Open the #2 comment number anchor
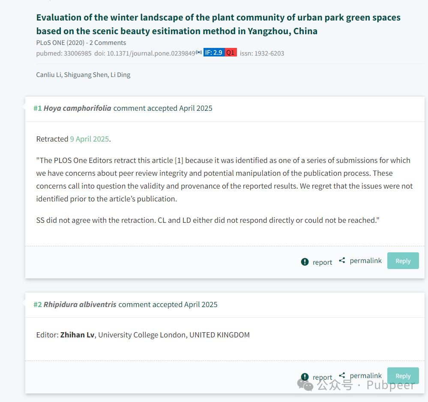The image size is (428, 402). click(38, 304)
